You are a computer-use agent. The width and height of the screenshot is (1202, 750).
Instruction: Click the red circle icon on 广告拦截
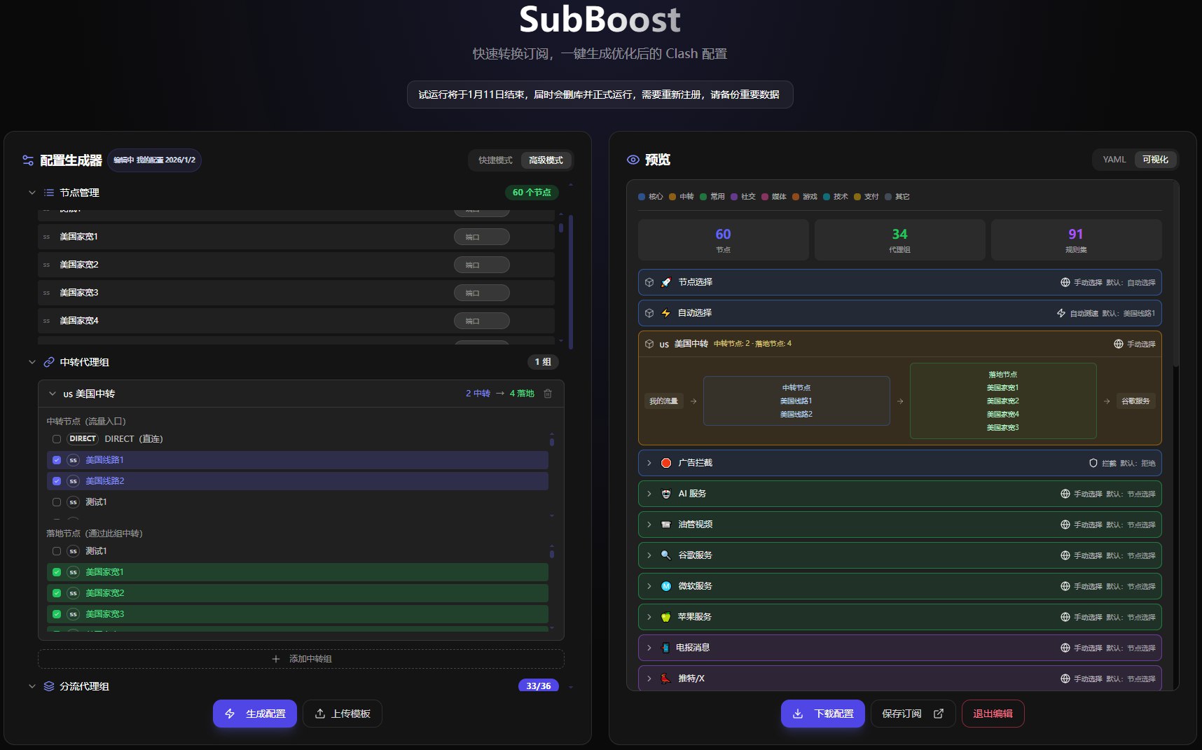click(666, 463)
